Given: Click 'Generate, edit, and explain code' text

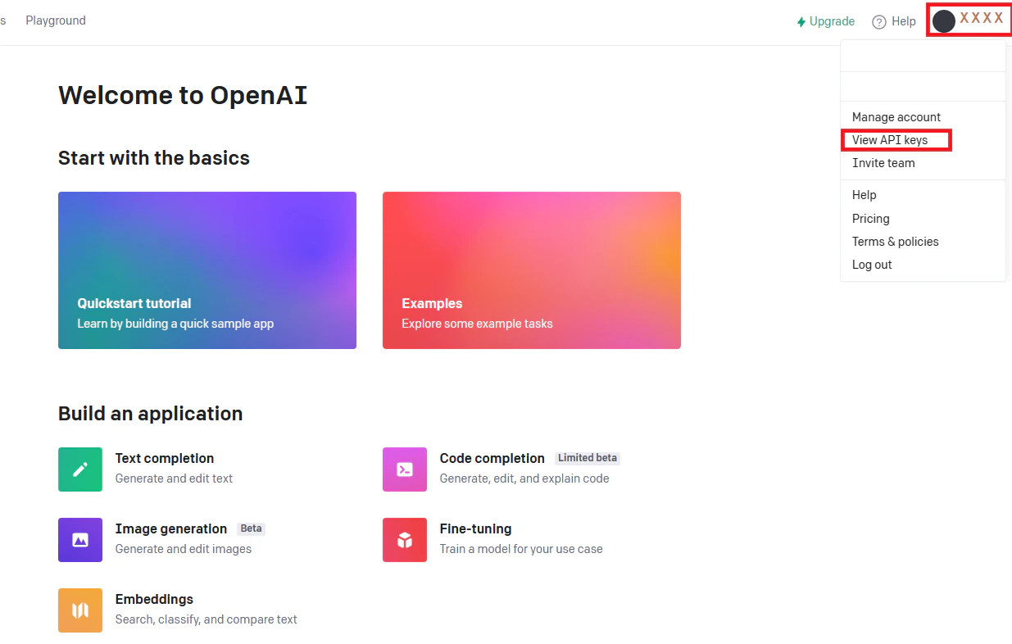Looking at the screenshot, I should pyautogui.click(x=524, y=478).
